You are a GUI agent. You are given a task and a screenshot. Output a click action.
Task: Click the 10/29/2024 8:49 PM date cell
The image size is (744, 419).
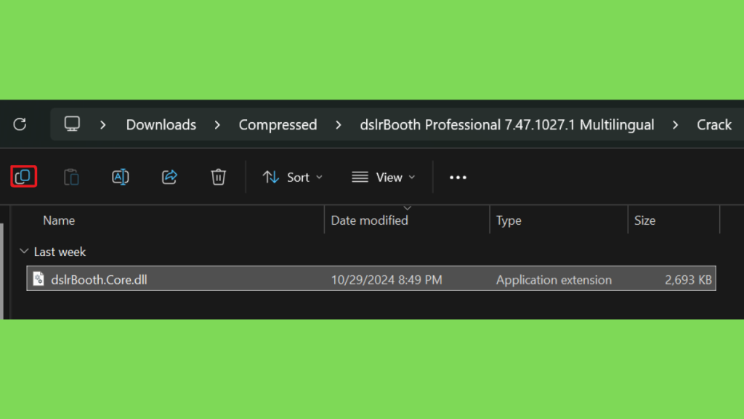point(387,280)
